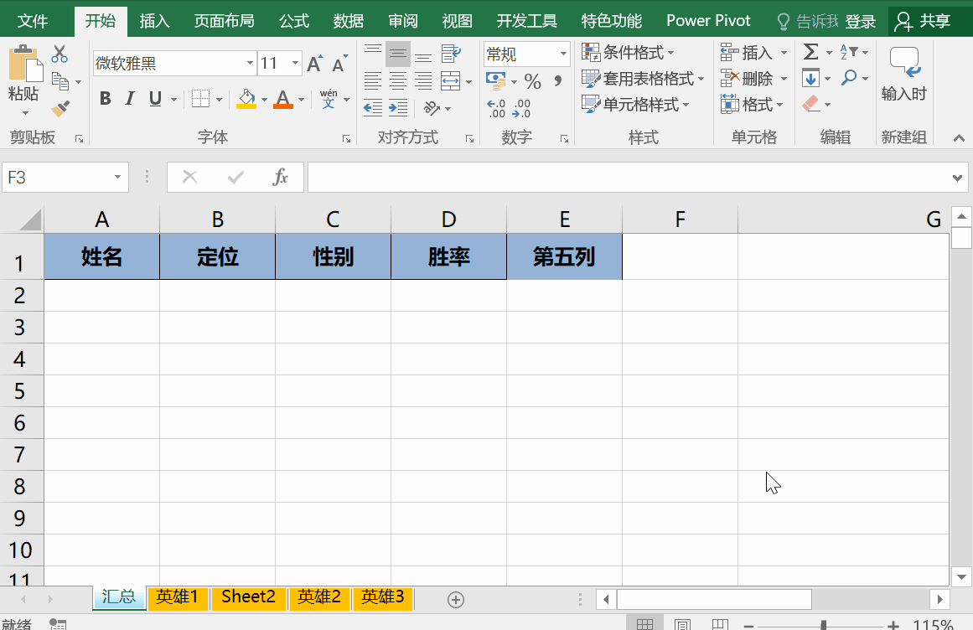Click into the formula bar input
Viewport: 973px width, 630px height.
point(628,178)
